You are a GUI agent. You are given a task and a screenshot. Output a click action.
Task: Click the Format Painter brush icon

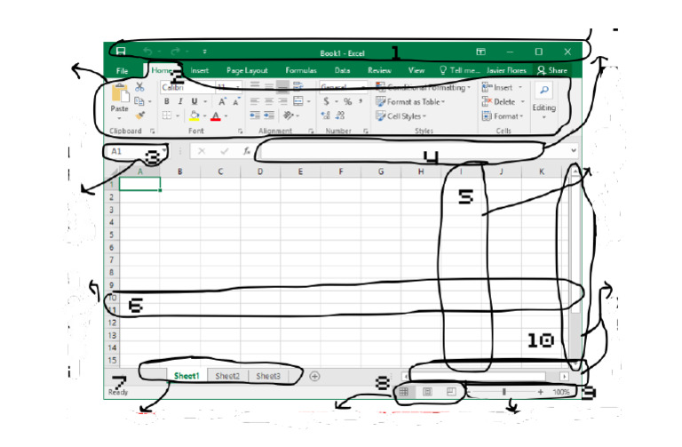(139, 116)
